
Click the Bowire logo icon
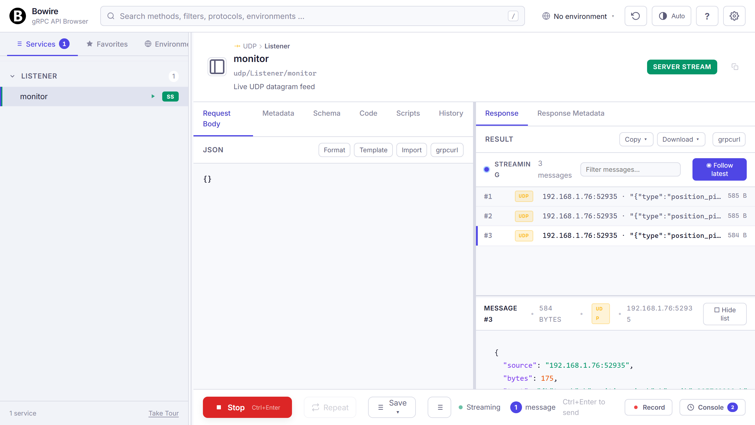point(18,16)
